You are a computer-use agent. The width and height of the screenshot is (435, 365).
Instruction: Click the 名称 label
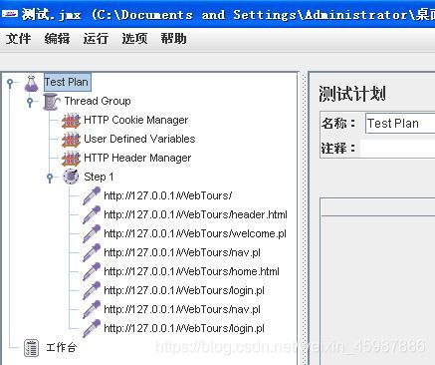pyautogui.click(x=338, y=124)
